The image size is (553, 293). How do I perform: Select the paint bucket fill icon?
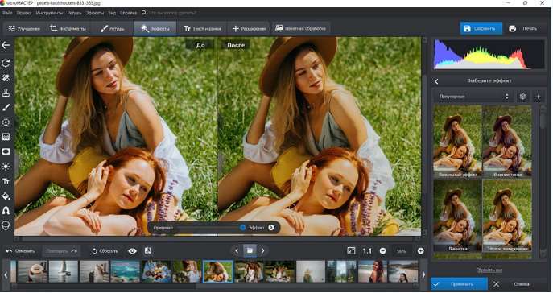(6, 196)
